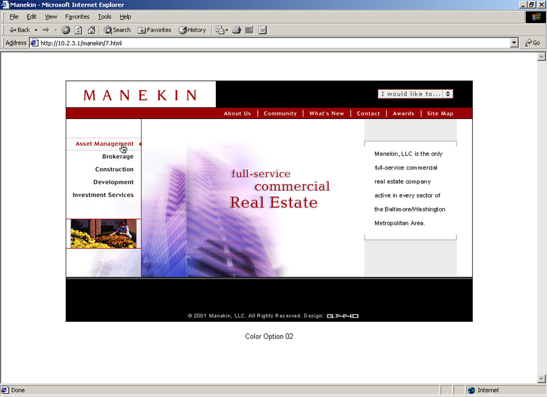
Task: Open the Tools menu
Action: pyautogui.click(x=105, y=17)
